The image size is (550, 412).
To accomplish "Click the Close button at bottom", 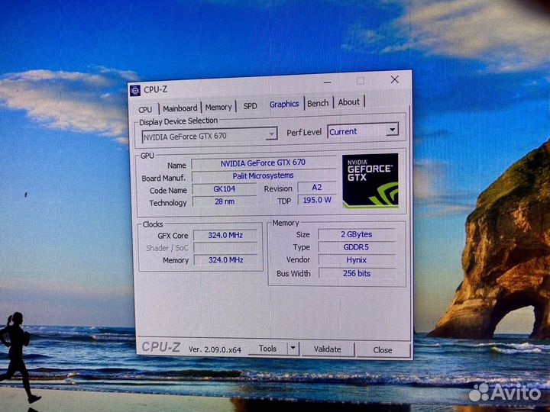I will pyautogui.click(x=383, y=350).
